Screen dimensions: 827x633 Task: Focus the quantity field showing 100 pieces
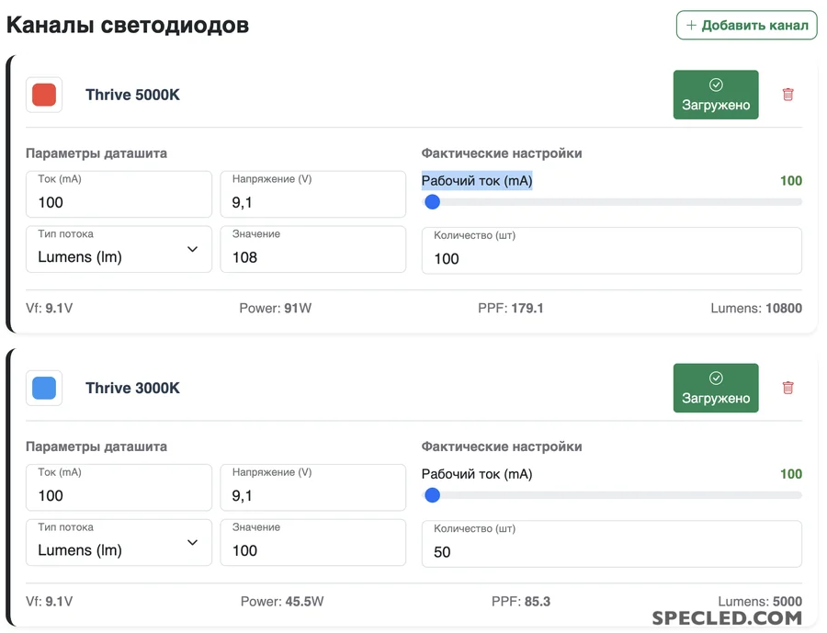coord(612,251)
